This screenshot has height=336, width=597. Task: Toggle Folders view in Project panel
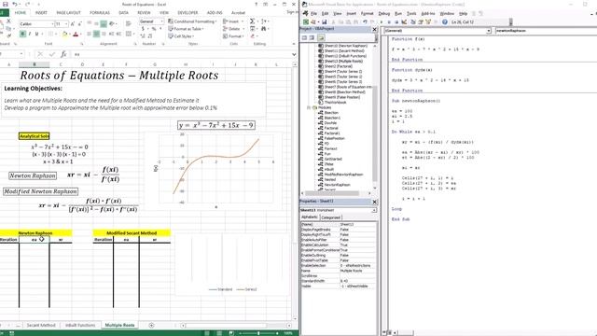(321, 37)
